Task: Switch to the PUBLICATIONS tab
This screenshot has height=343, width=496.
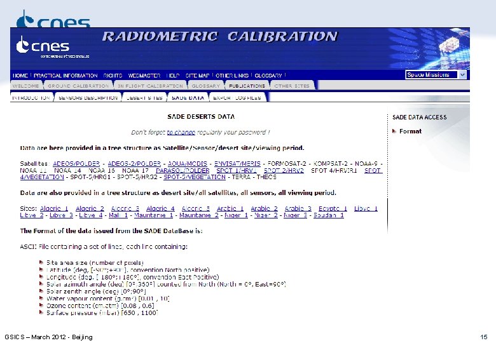Action: pos(247,86)
